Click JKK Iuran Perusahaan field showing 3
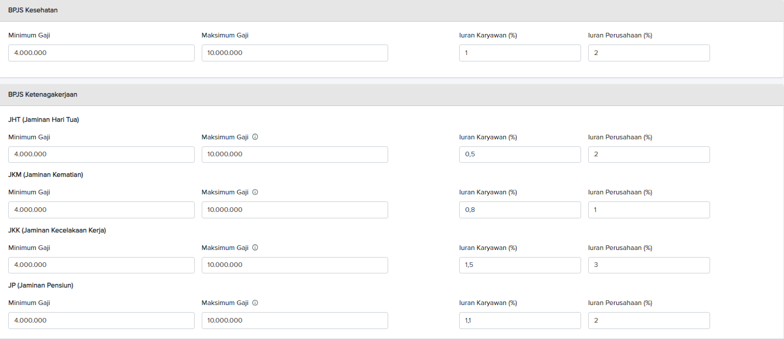Screen dimensions: 784x339 (649, 265)
